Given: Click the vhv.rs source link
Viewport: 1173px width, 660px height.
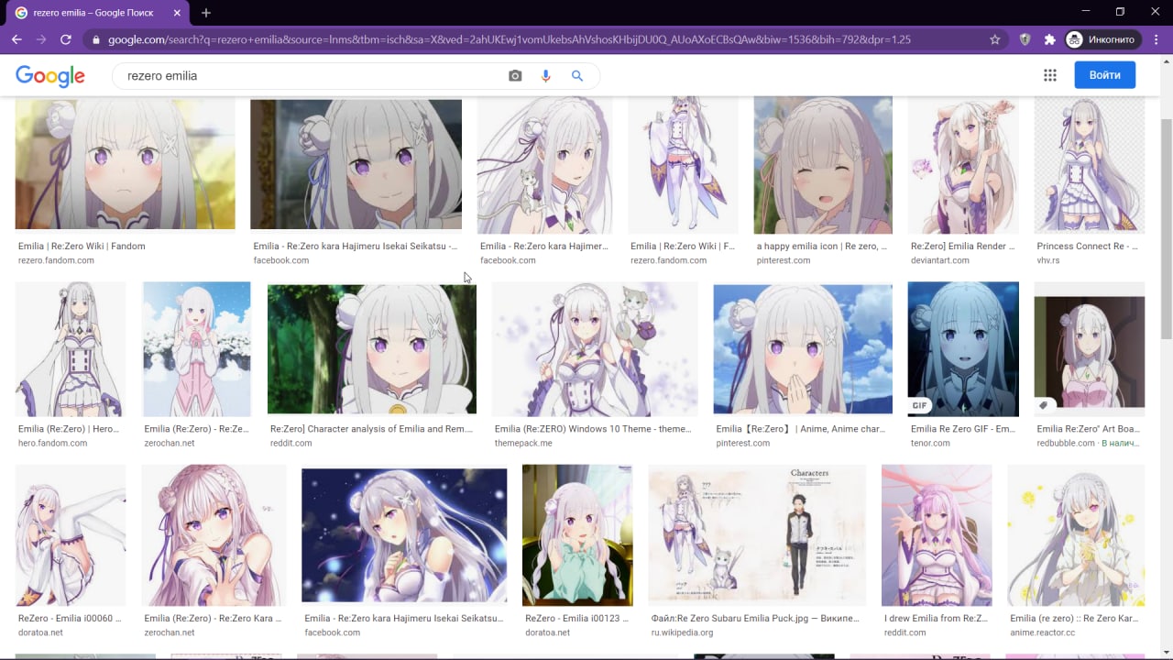Looking at the screenshot, I should click(1049, 260).
